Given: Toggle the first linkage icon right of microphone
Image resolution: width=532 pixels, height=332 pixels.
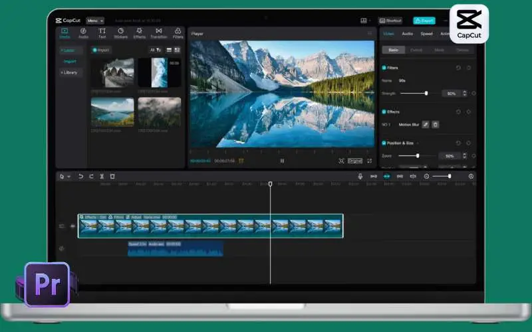Looking at the screenshot, I should coord(374,176).
